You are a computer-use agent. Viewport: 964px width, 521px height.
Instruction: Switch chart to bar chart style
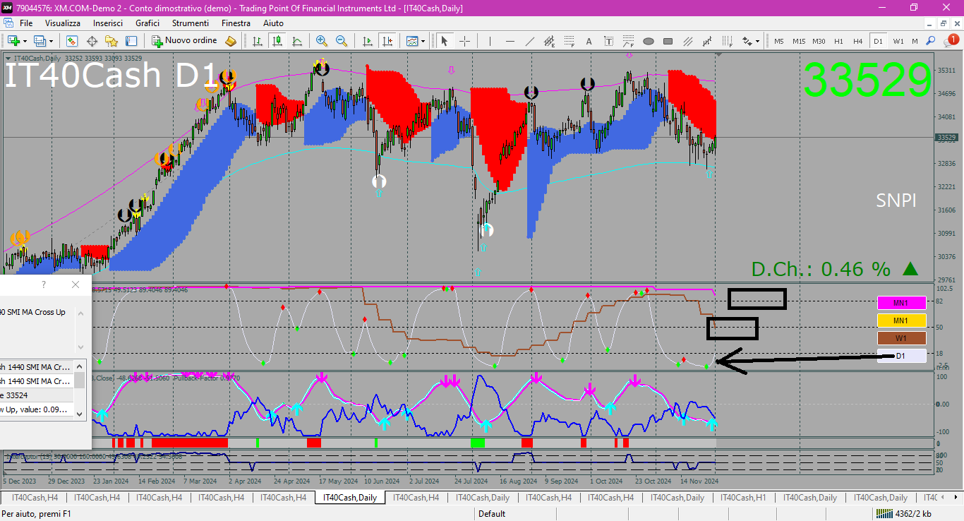click(x=258, y=41)
